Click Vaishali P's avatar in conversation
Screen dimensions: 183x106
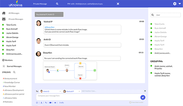pos(39,23)
